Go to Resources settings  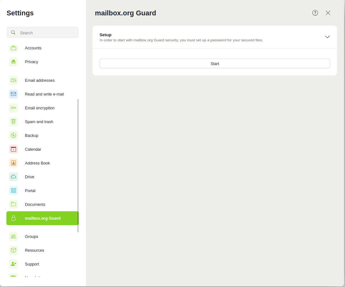(43, 250)
